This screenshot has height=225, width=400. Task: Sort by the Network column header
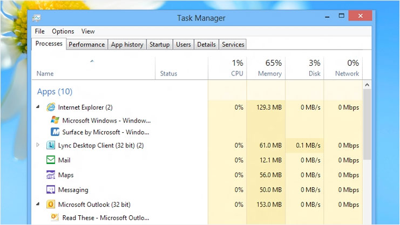coord(343,68)
